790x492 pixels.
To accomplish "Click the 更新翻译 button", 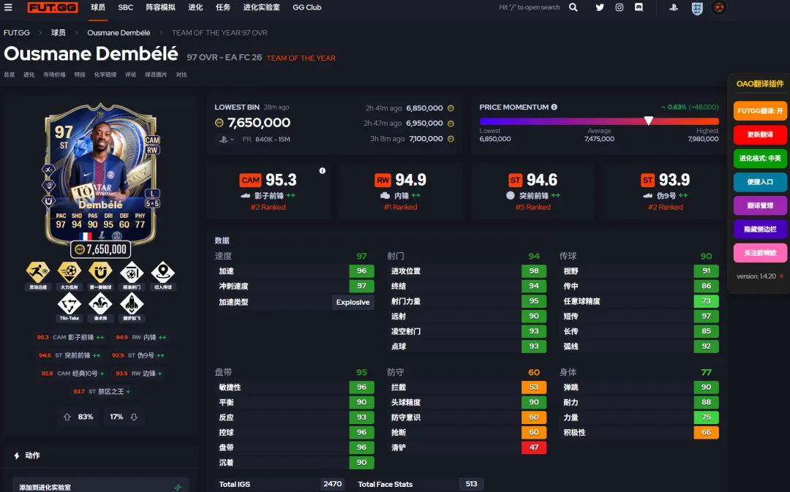I will pyautogui.click(x=760, y=135).
